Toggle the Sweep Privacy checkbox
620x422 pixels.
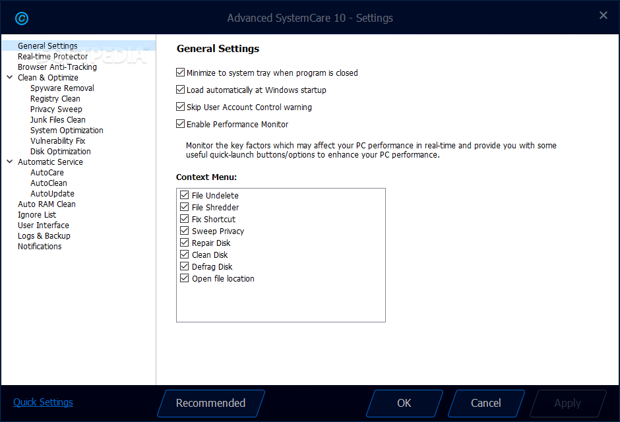point(184,231)
